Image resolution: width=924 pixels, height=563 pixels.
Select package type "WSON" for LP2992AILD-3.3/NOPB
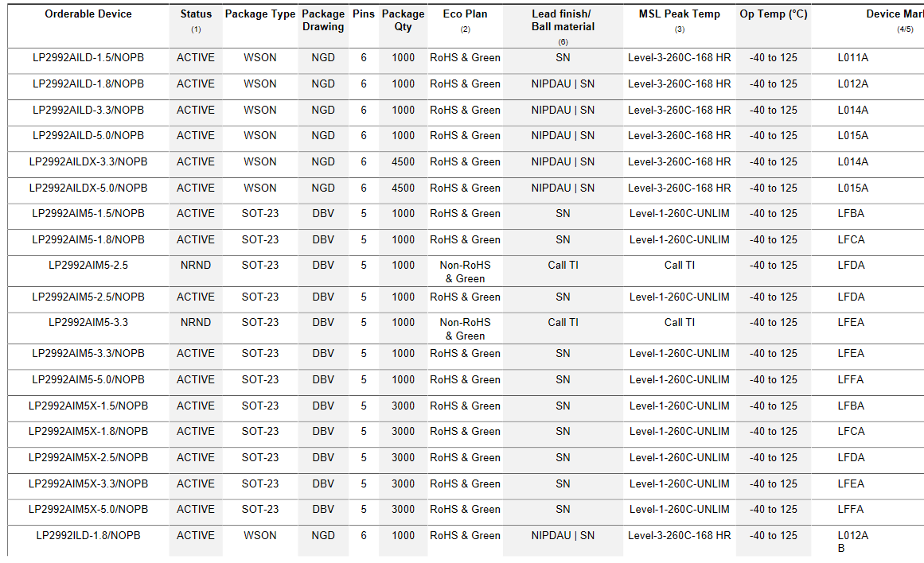pyautogui.click(x=260, y=110)
